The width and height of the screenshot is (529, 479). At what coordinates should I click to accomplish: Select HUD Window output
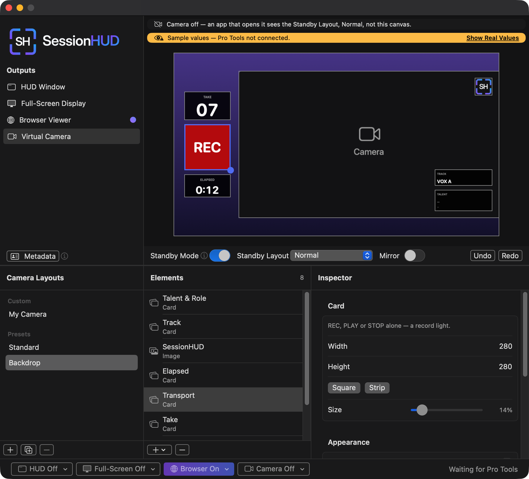tap(72, 87)
